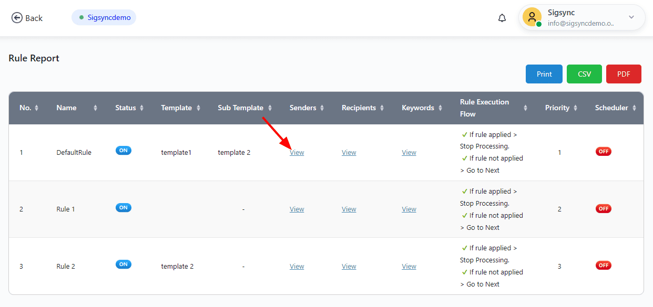Toggle the Rule 2 scheduler OFF switch
This screenshot has width=653, height=307.
(x=603, y=265)
